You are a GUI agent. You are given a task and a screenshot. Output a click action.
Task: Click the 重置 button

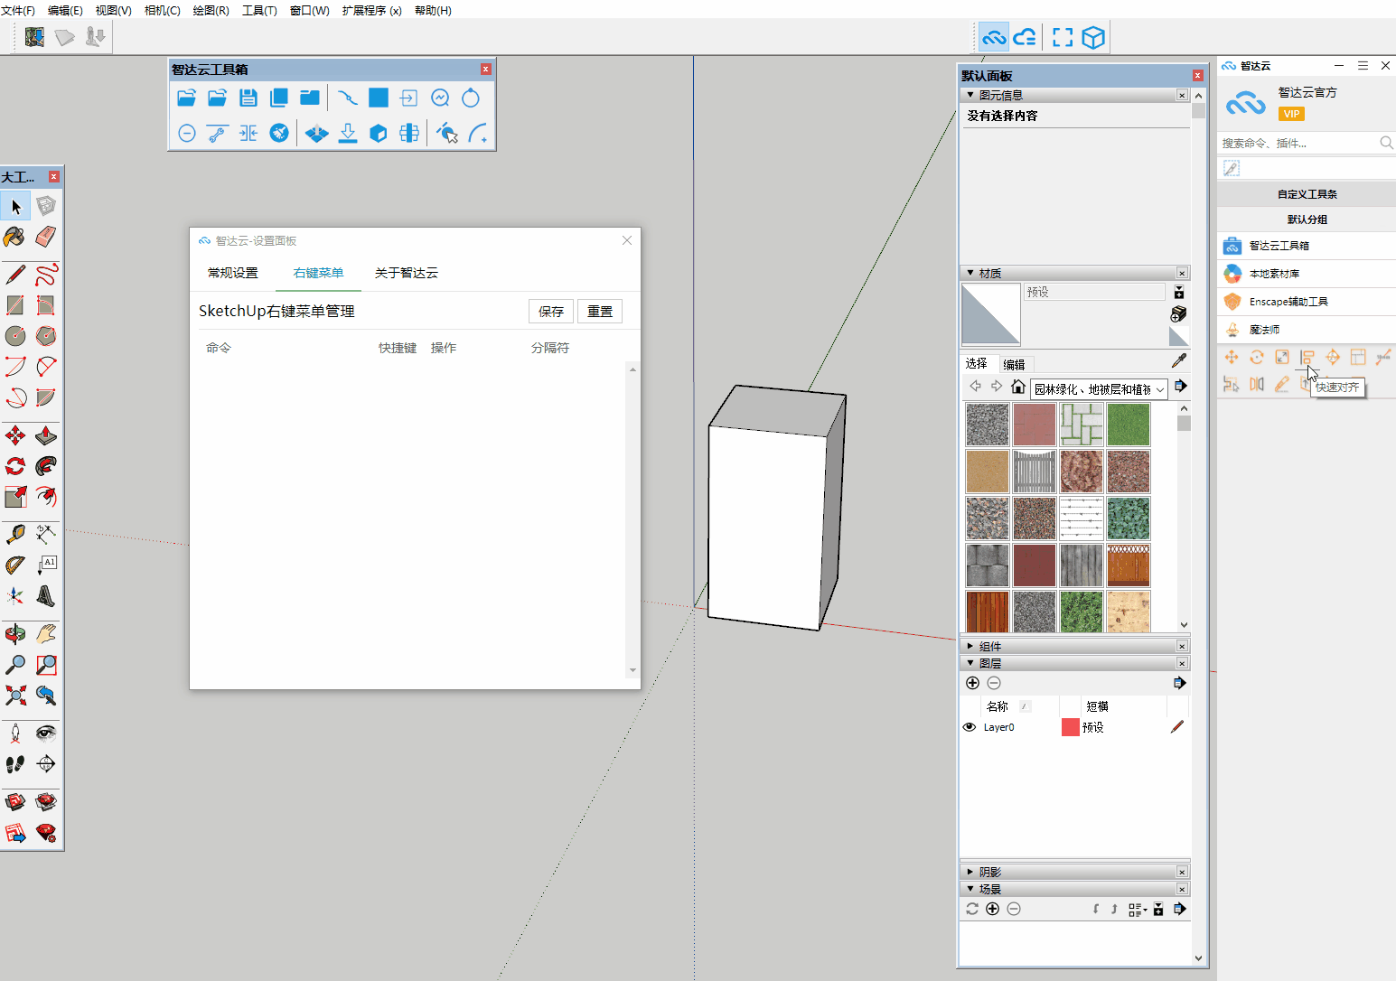[x=599, y=312]
